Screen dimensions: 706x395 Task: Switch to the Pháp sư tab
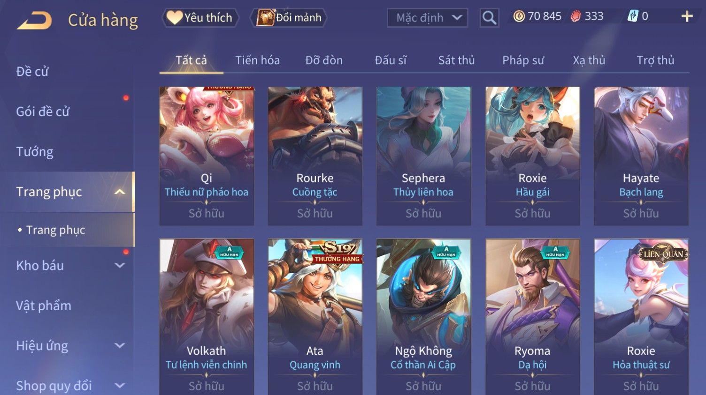pos(523,60)
